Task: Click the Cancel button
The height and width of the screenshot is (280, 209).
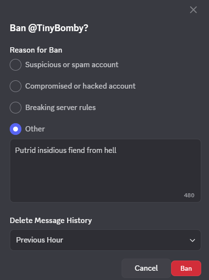Action: point(146,268)
